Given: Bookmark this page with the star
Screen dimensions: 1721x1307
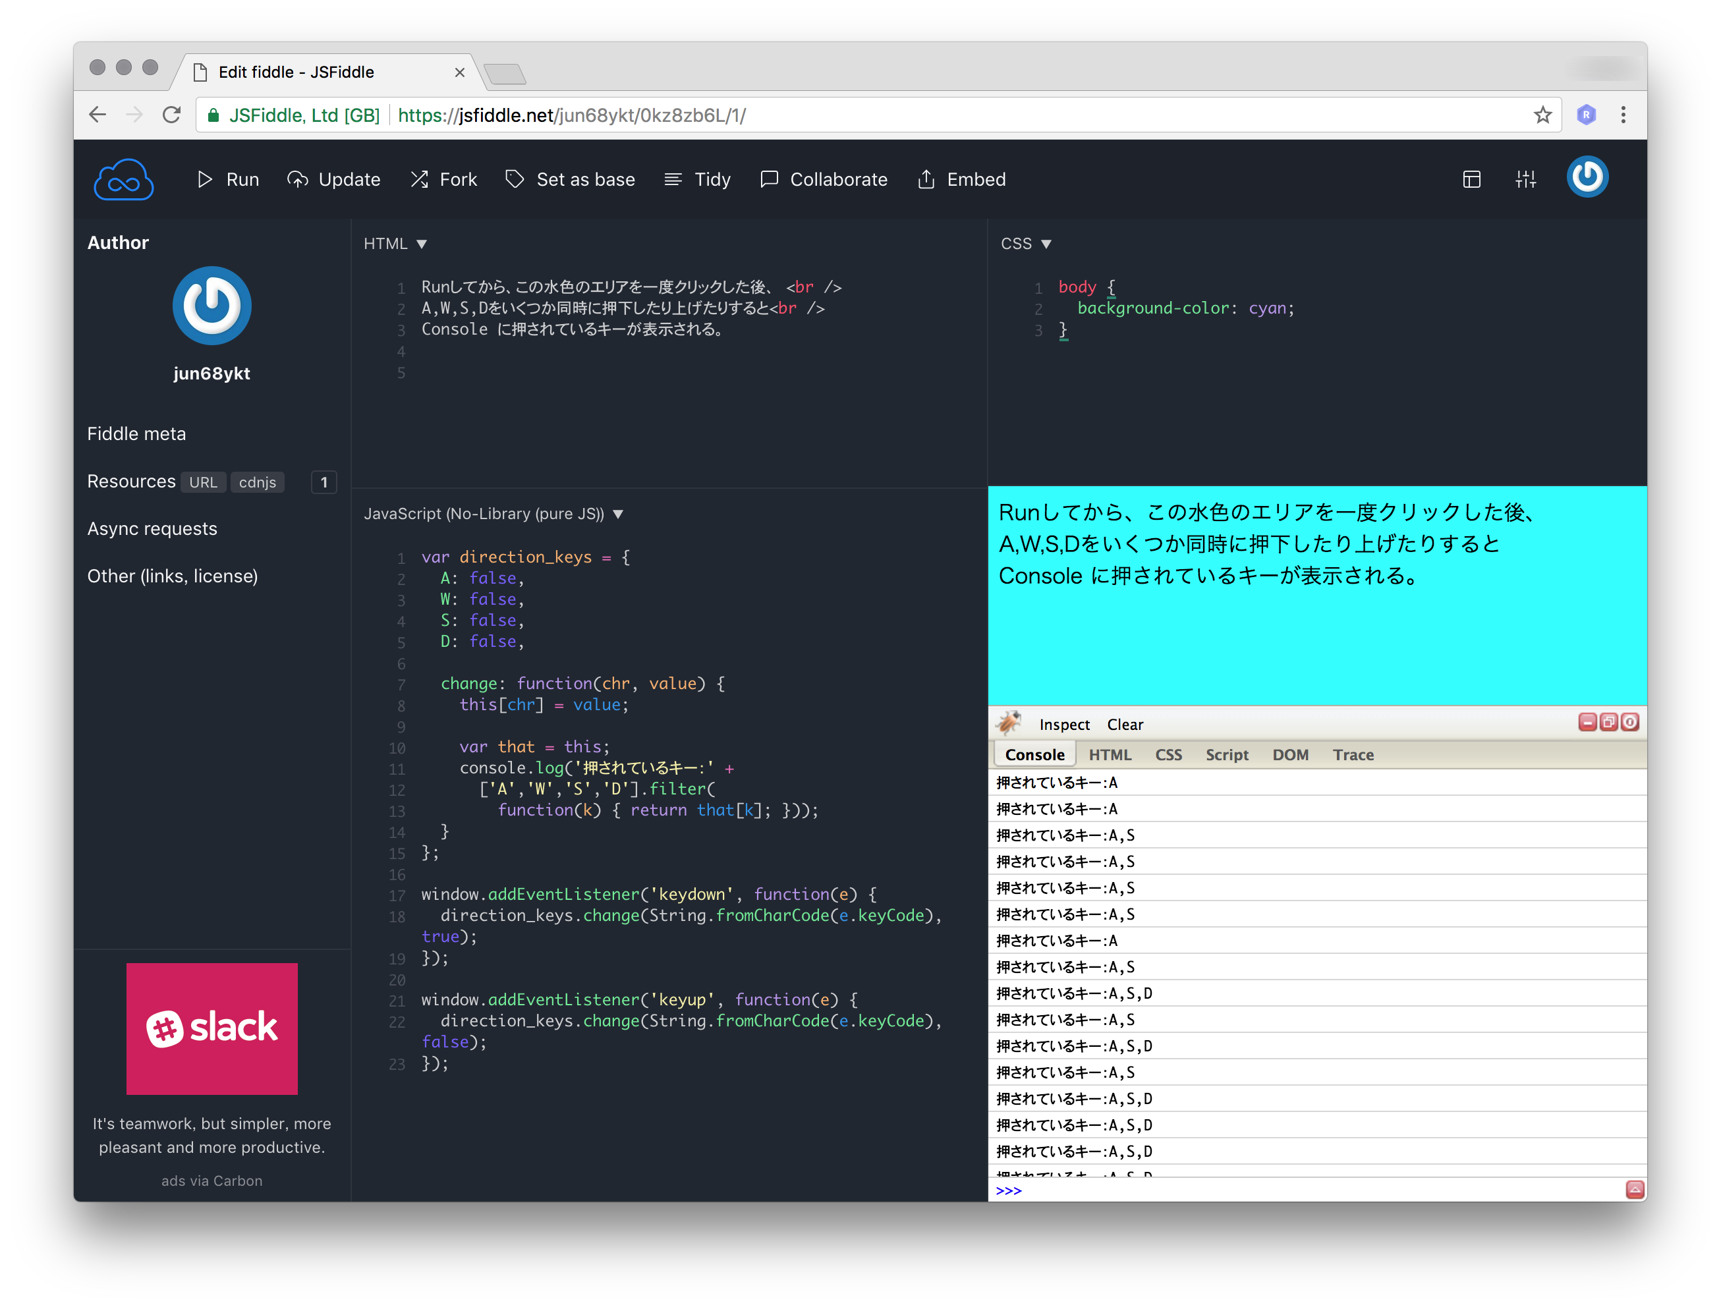Looking at the screenshot, I should pyautogui.click(x=1543, y=115).
